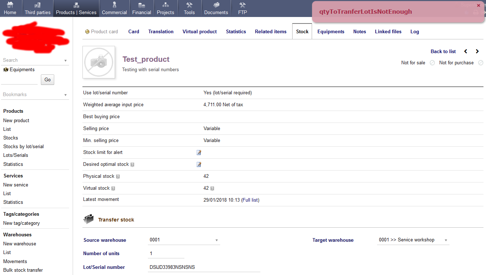Switch to the Equipments tab
This screenshot has height=275, width=486.
tap(331, 32)
